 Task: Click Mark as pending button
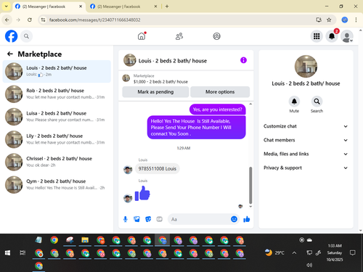point(155,92)
